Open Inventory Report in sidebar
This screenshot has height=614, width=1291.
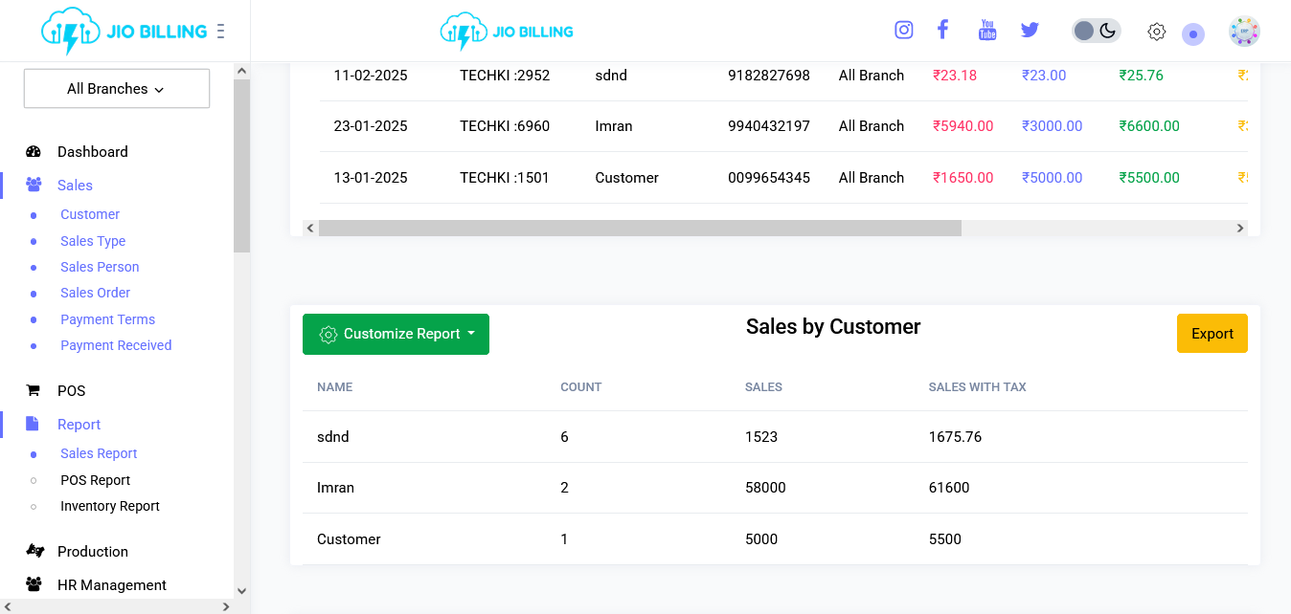pyautogui.click(x=109, y=506)
